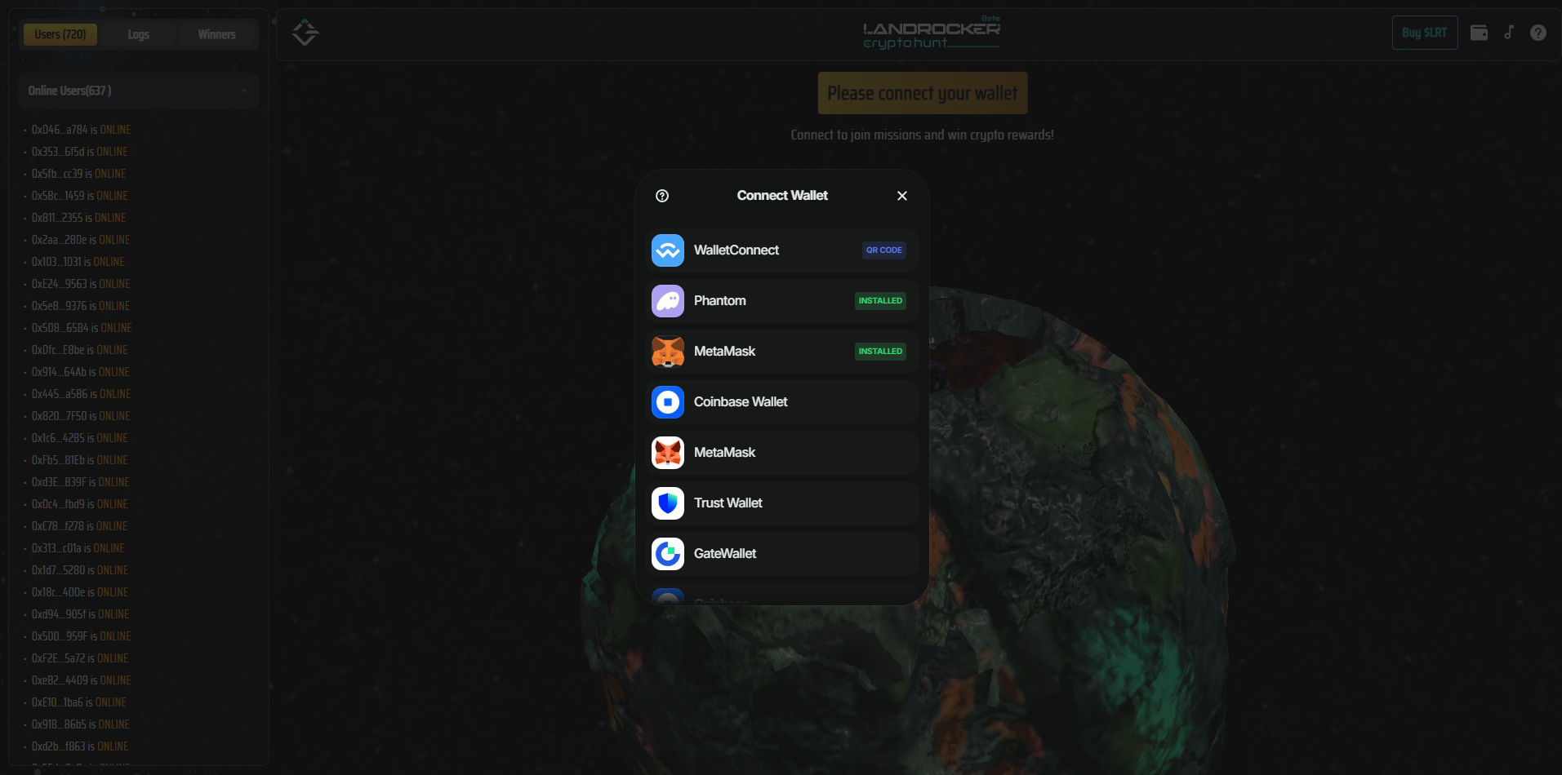Connect using Coinbase Wallet label
The width and height of the screenshot is (1562, 775).
point(741,402)
